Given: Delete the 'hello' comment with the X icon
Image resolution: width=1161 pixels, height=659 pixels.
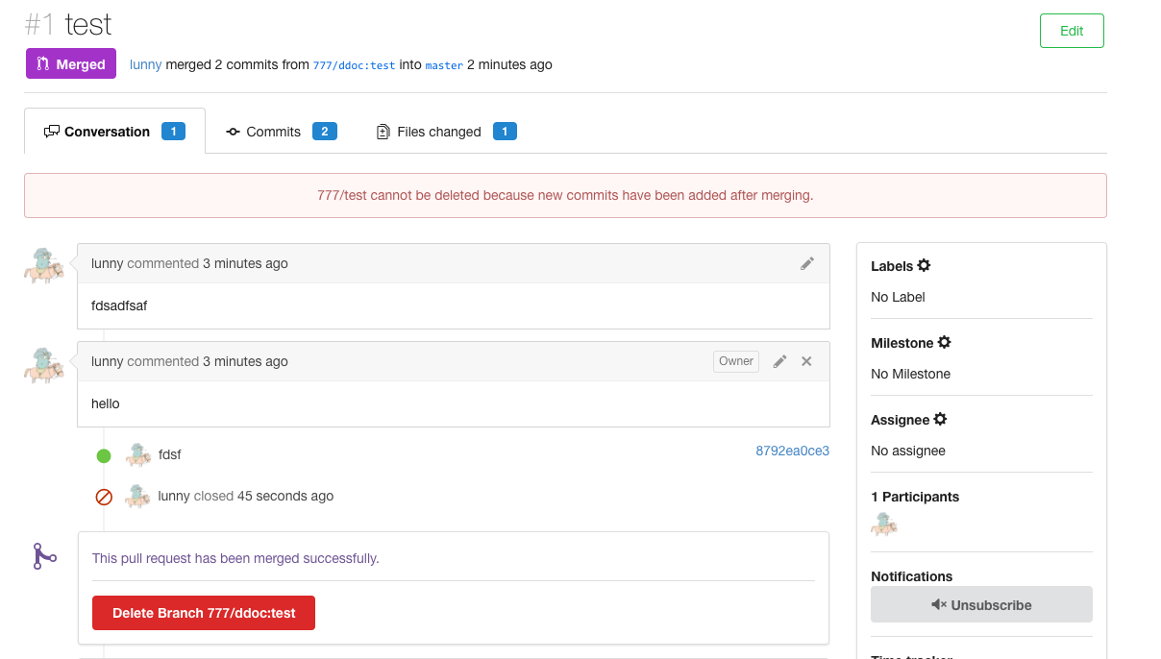Looking at the screenshot, I should point(806,362).
